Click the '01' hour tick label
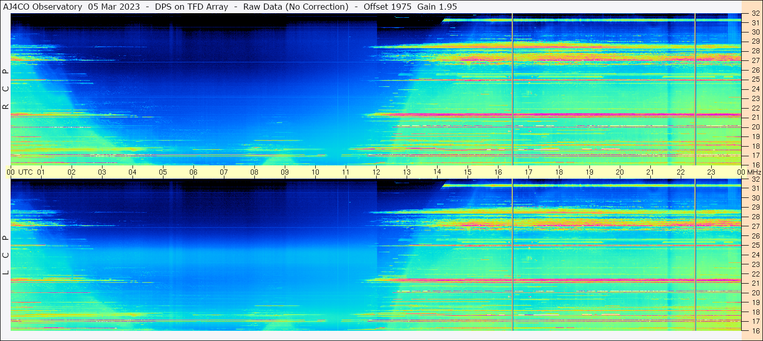The height and width of the screenshot is (341, 763). tap(41, 172)
